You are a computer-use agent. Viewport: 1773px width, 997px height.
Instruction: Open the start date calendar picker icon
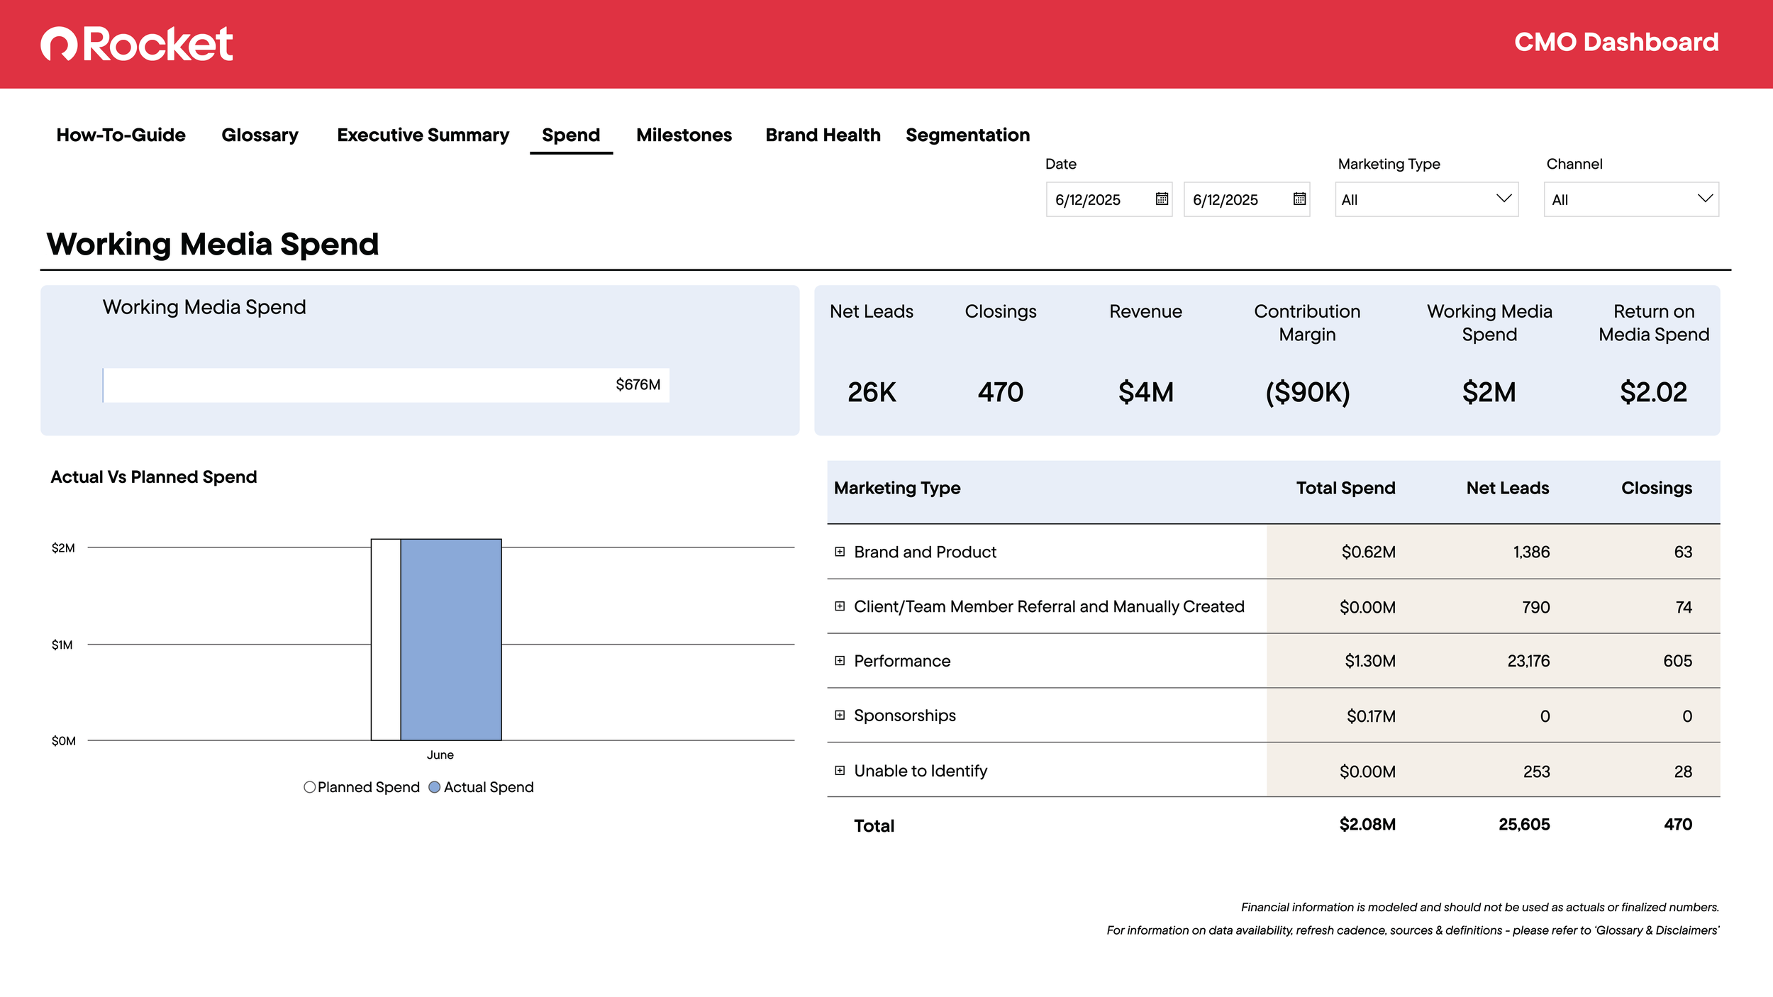[x=1162, y=199]
